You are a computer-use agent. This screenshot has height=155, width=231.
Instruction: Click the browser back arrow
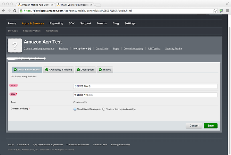(x=4, y=11)
